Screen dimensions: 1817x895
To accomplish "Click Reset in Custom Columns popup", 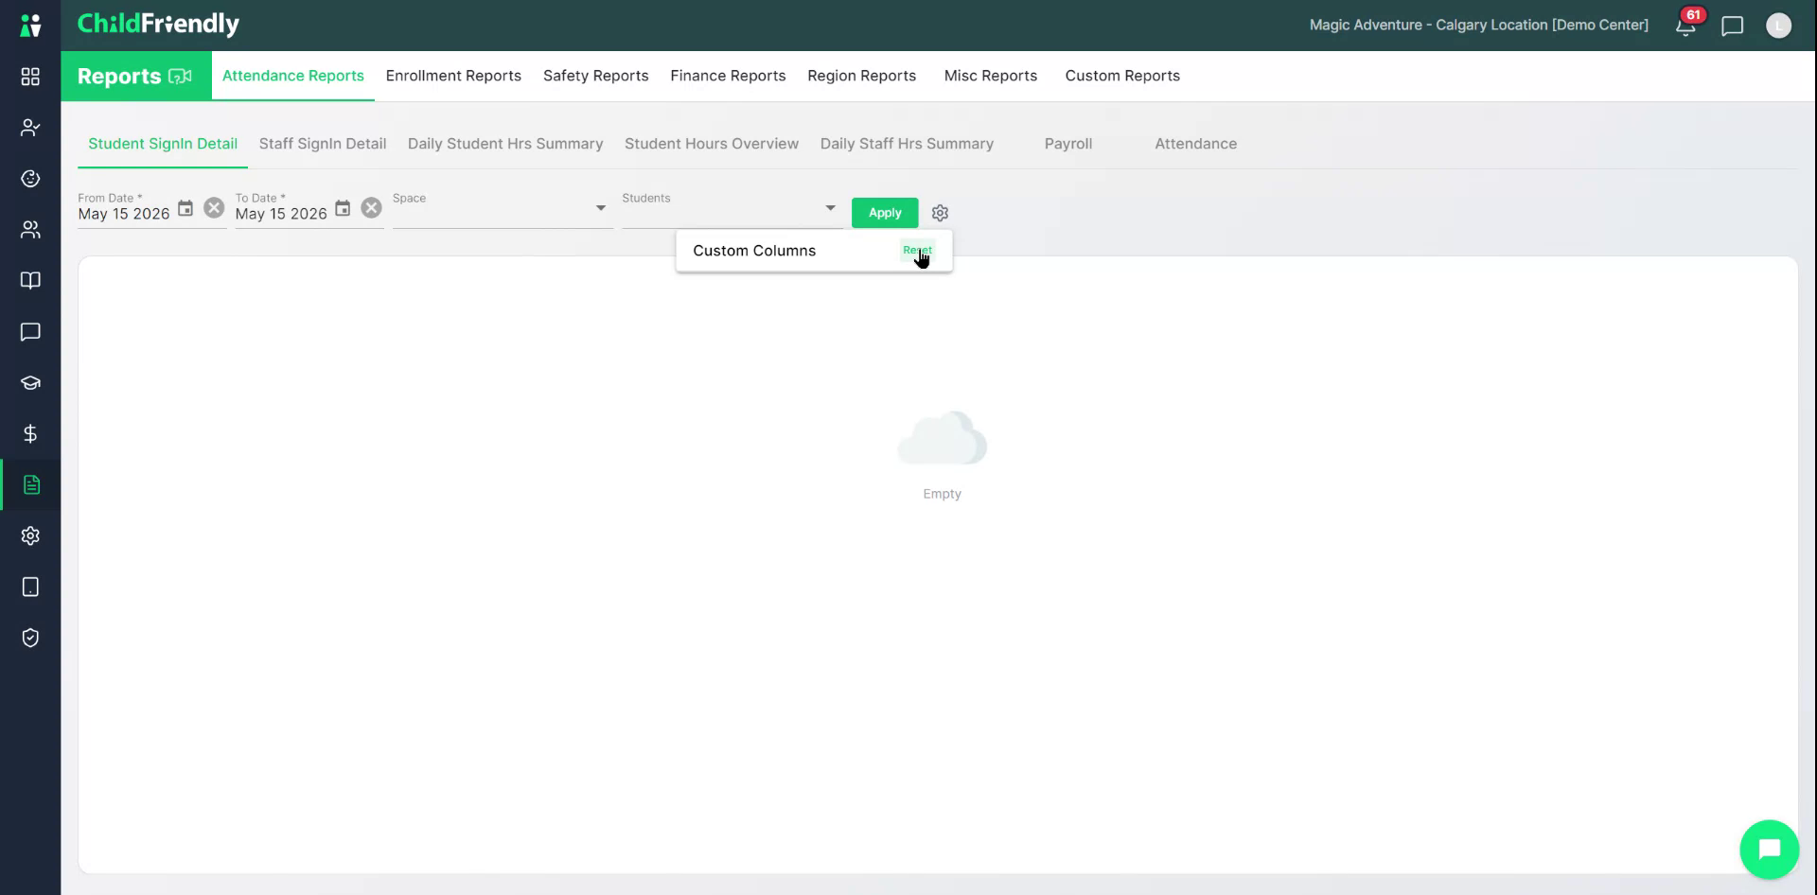I will click(917, 251).
